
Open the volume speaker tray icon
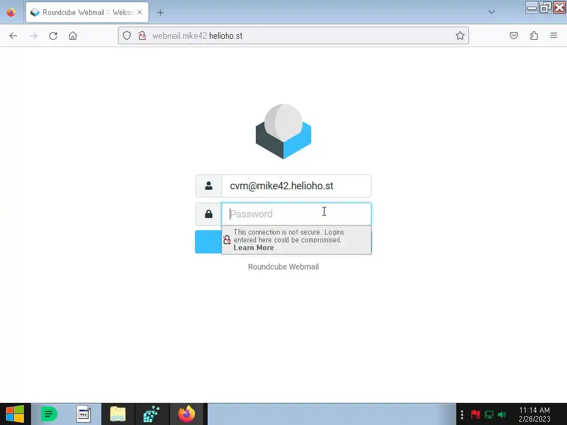502,414
